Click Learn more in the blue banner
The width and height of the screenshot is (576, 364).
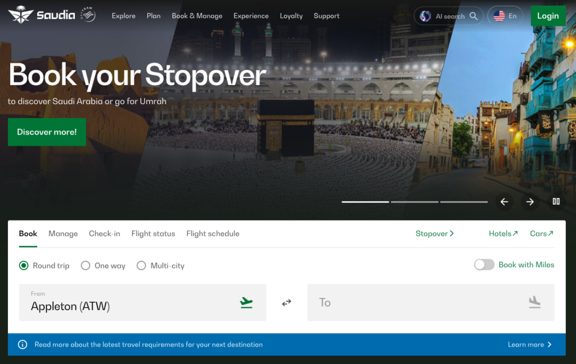[530, 344]
